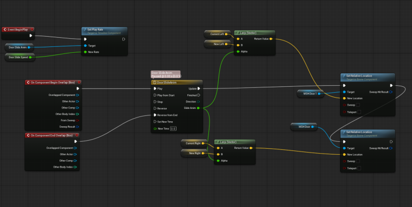Click Other Body Index pin on Begin Overlap
The image size is (412, 207).
(x=77, y=114)
